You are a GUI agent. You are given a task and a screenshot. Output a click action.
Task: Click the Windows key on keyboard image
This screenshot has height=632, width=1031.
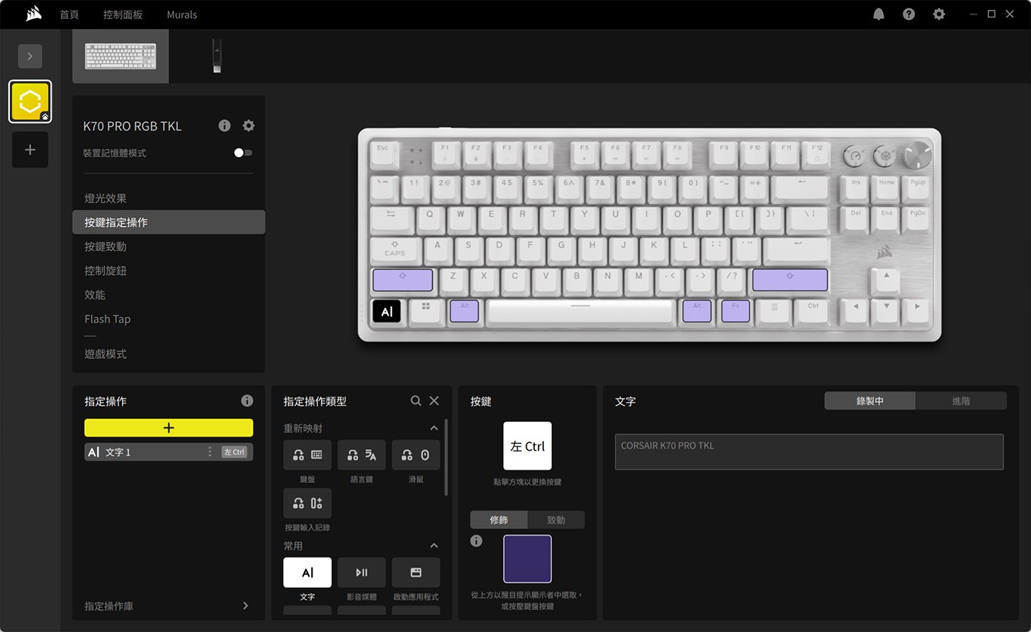point(426,311)
